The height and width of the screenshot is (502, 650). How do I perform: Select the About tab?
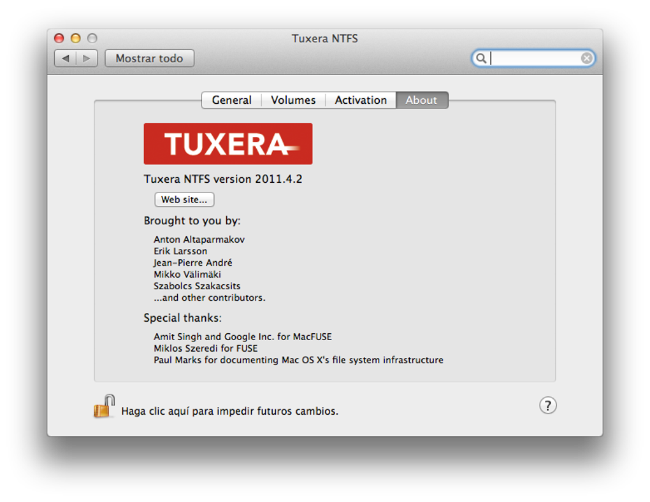coord(422,100)
